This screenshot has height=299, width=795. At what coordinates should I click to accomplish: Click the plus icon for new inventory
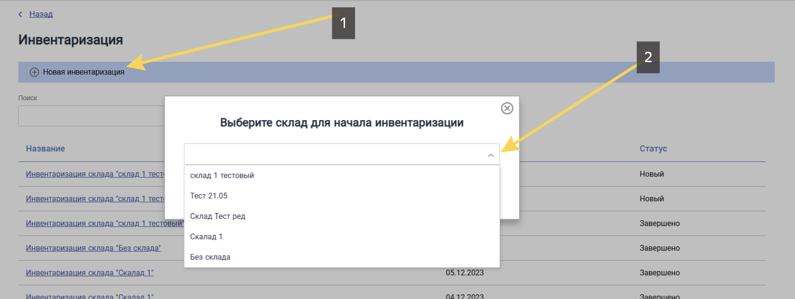click(35, 72)
